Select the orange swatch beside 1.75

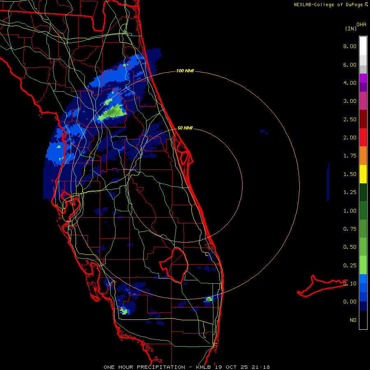coord(363,156)
